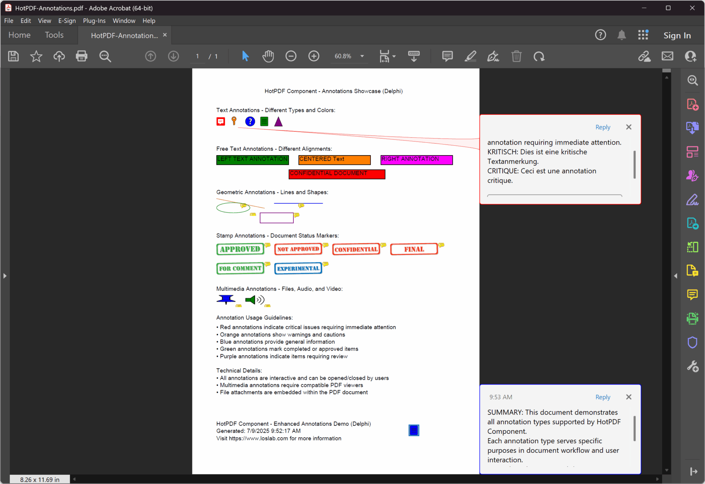
Task: Zoom out using the minus icon
Action: tap(291, 56)
